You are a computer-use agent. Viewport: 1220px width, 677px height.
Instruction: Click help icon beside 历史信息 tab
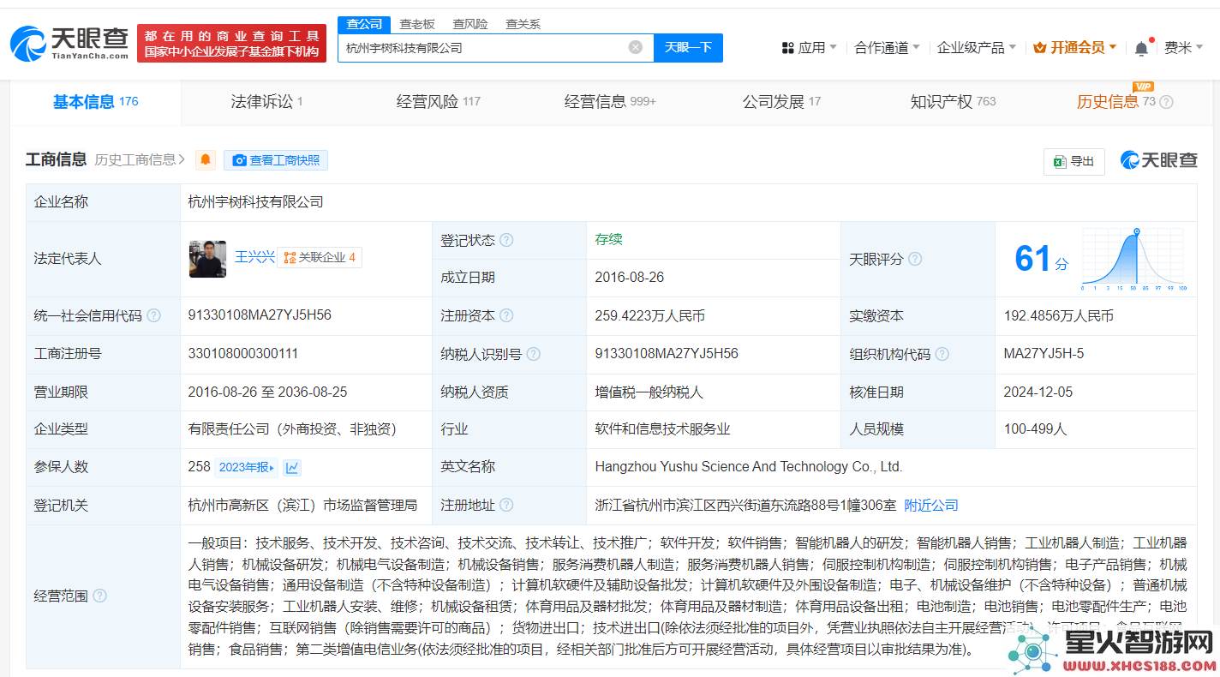1166,102
